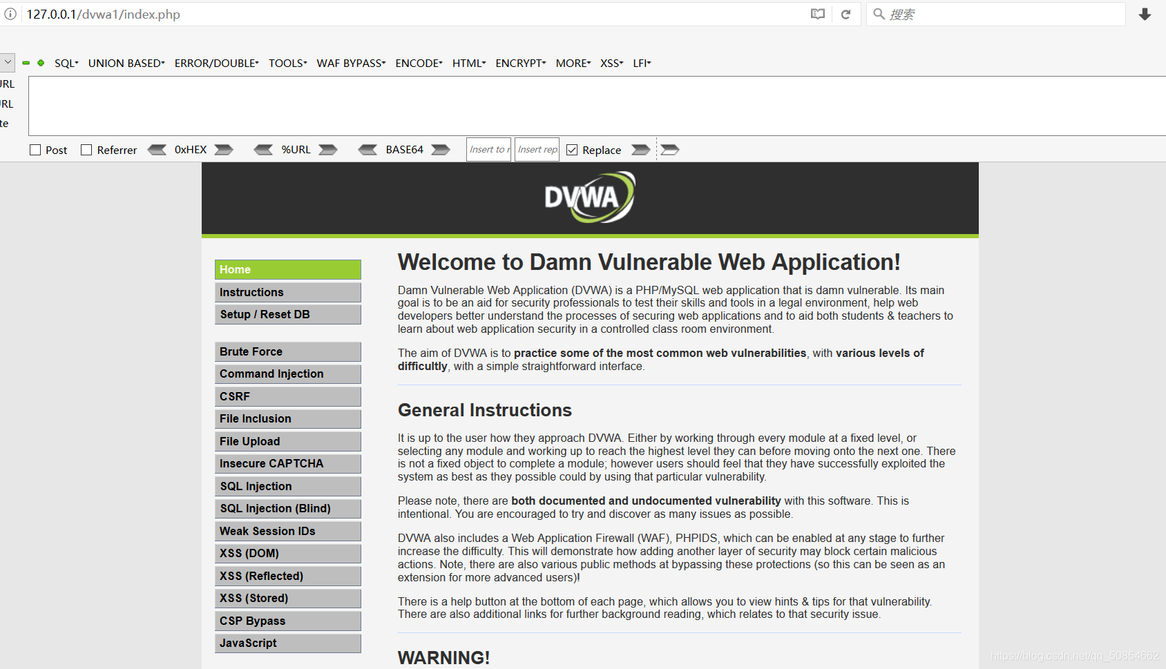This screenshot has width=1166, height=669.
Task: Click the 'Insert to replace' field
Action: coord(488,149)
